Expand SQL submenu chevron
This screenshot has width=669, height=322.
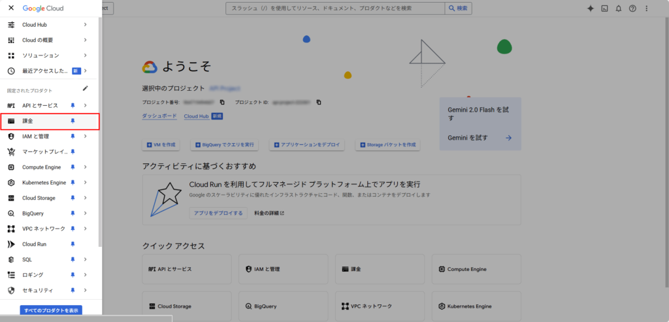coord(86,260)
